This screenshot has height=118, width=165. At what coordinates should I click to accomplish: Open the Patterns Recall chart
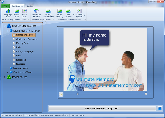(17, 13)
